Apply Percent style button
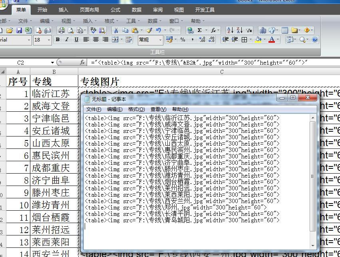 tap(183, 40)
